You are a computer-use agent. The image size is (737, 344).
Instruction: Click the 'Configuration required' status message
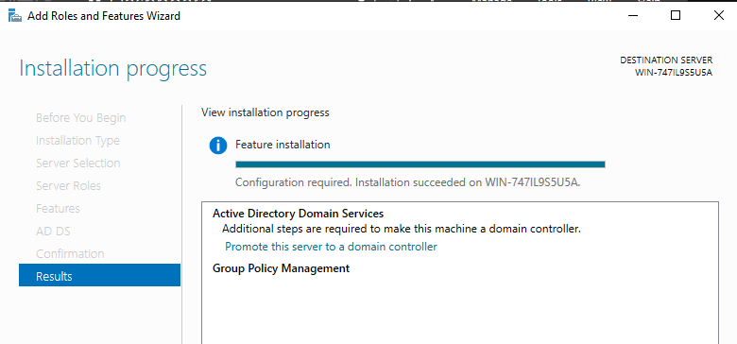click(x=408, y=181)
